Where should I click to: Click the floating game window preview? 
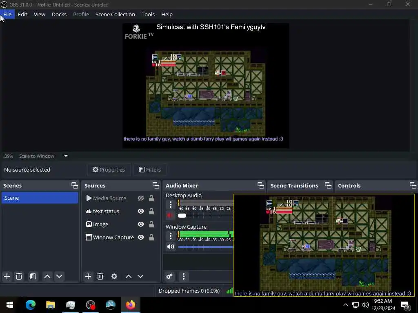(324, 245)
